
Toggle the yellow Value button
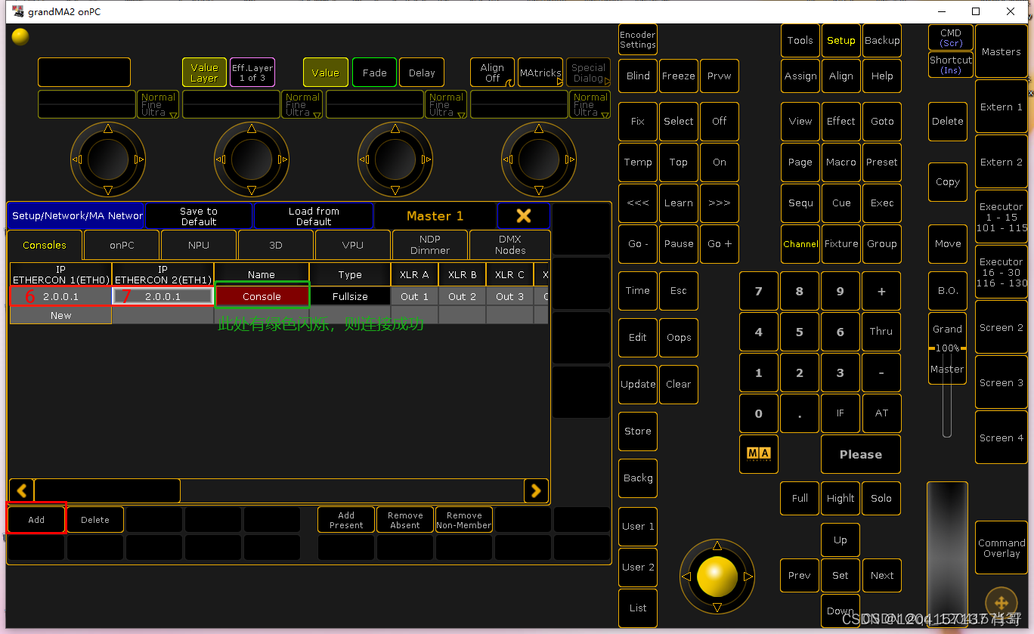[x=326, y=73]
